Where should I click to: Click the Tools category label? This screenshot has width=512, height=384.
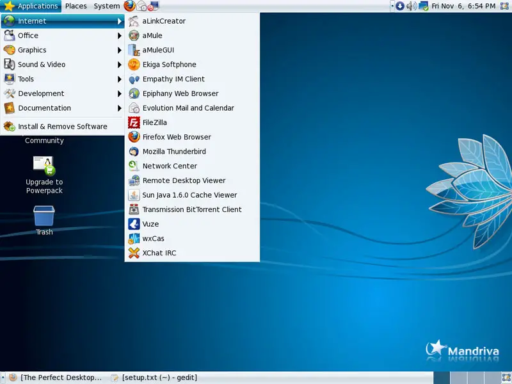click(26, 79)
